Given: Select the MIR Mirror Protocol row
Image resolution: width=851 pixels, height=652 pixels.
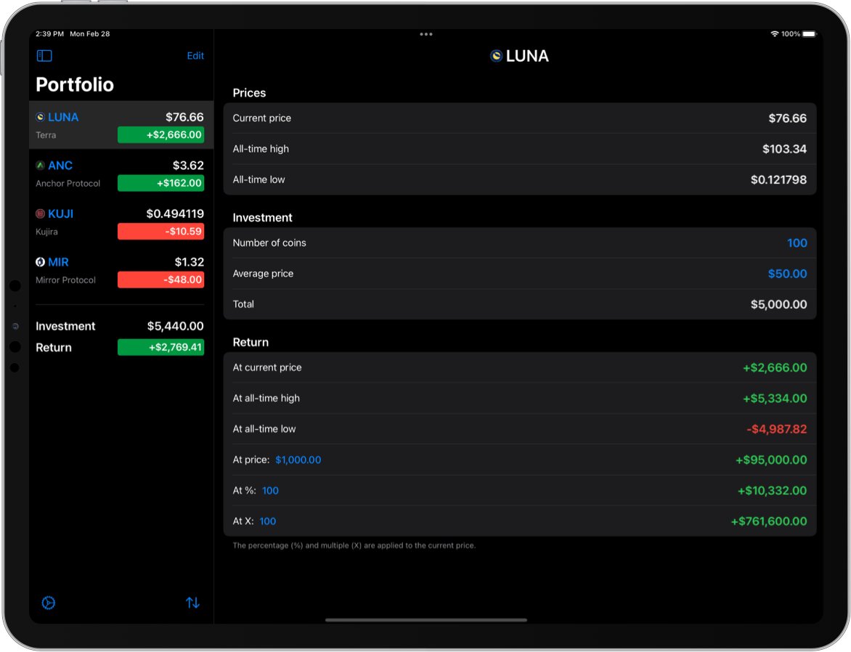Looking at the screenshot, I should point(121,270).
